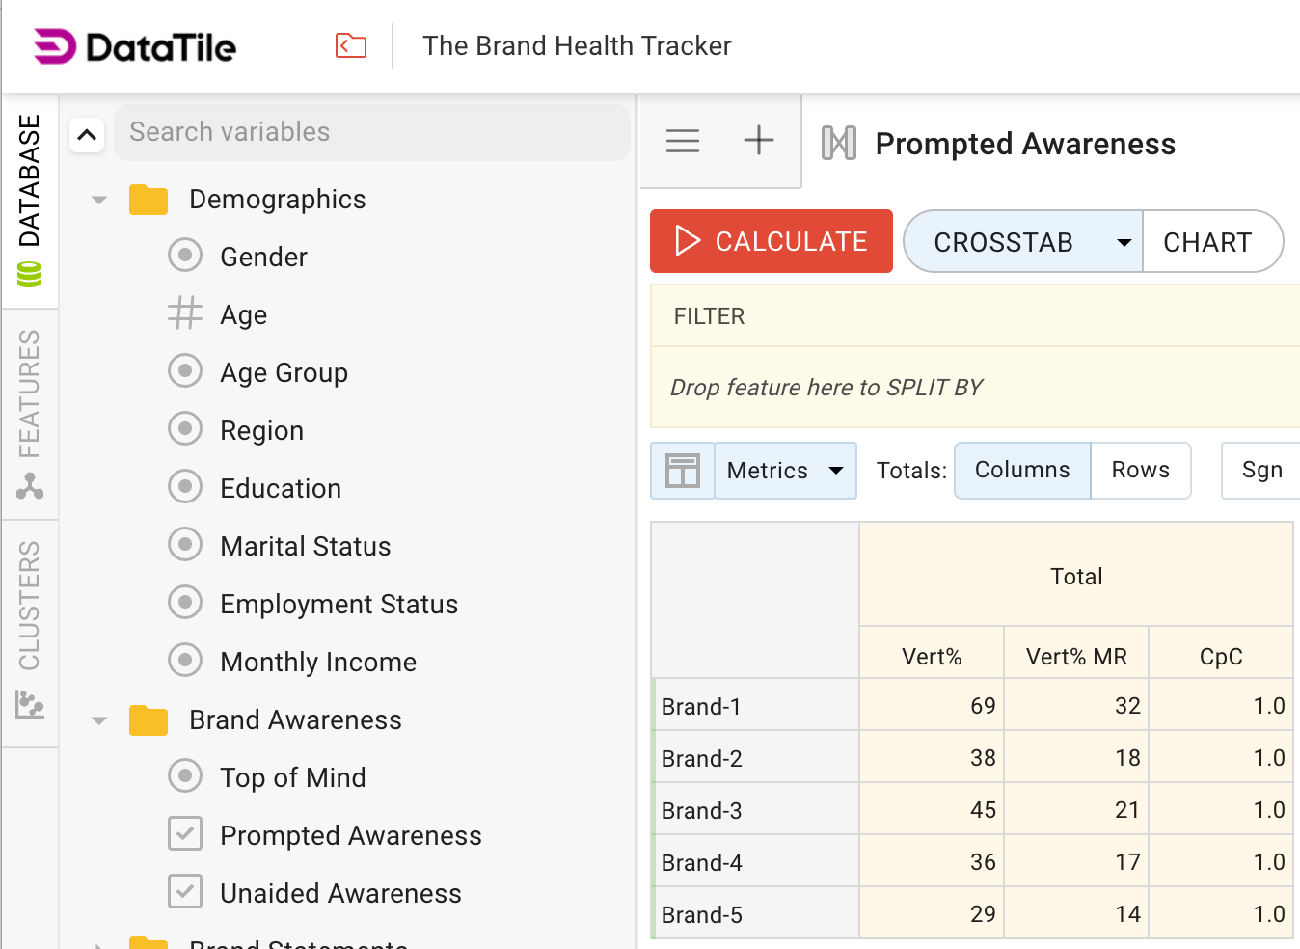The height and width of the screenshot is (949, 1300).
Task: Switch to CHART view
Action: coord(1212,241)
